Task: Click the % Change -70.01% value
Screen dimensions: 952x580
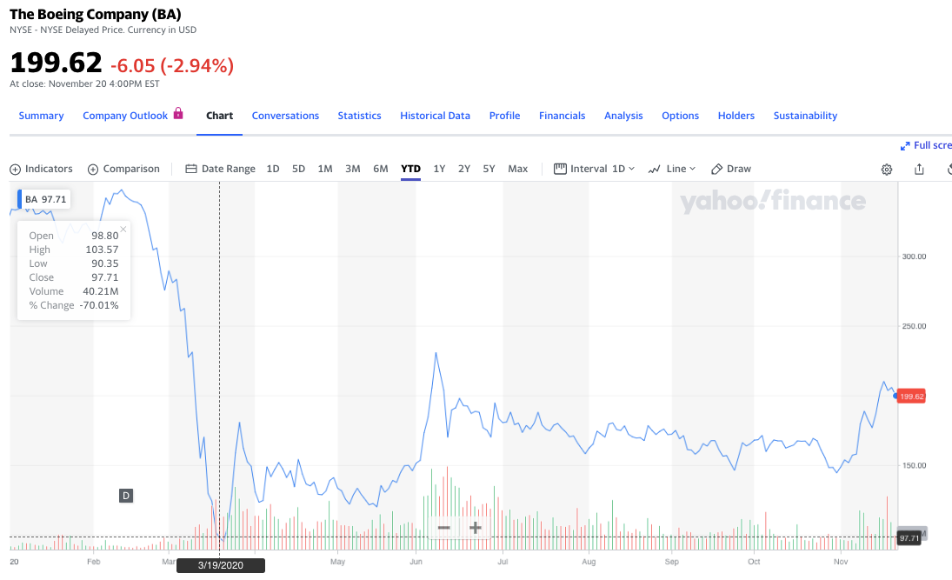Action: [99, 305]
